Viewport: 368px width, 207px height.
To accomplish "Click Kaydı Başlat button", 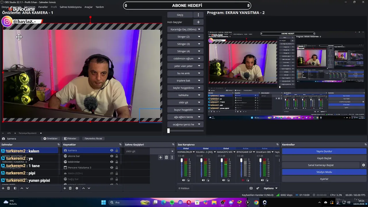I will 324,158.
